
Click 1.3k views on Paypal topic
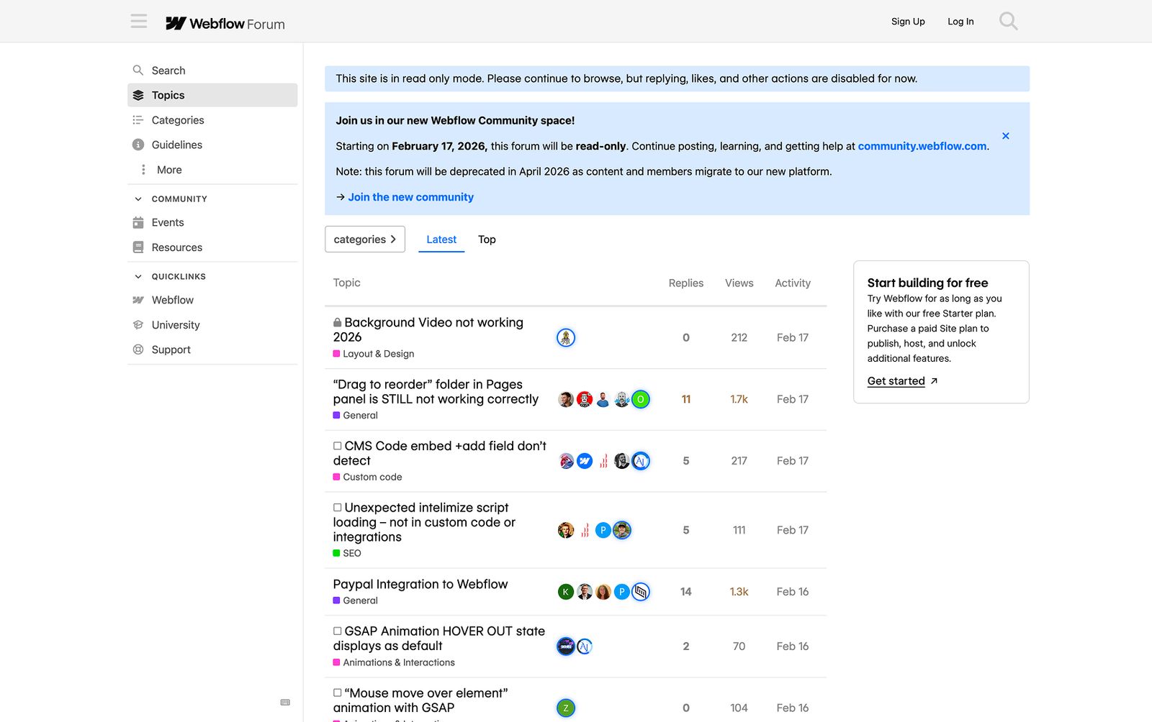(x=739, y=592)
